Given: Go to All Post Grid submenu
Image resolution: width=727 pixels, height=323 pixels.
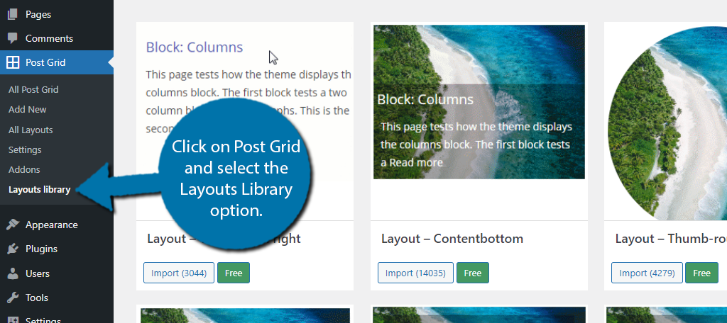Looking at the screenshot, I should pyautogui.click(x=33, y=90).
